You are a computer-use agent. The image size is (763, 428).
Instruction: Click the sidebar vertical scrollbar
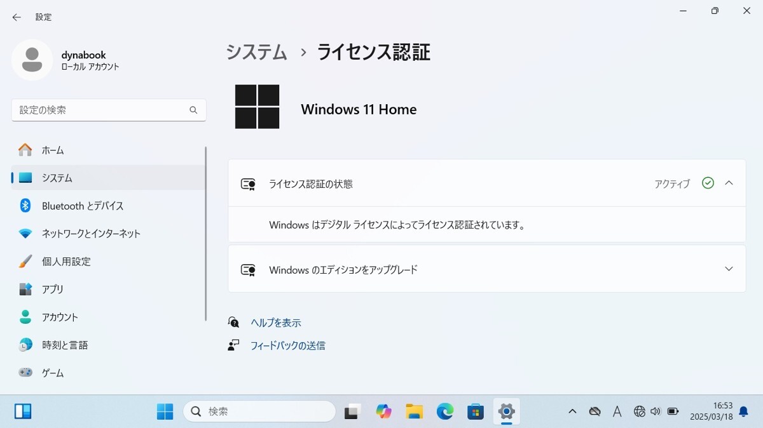(x=206, y=234)
